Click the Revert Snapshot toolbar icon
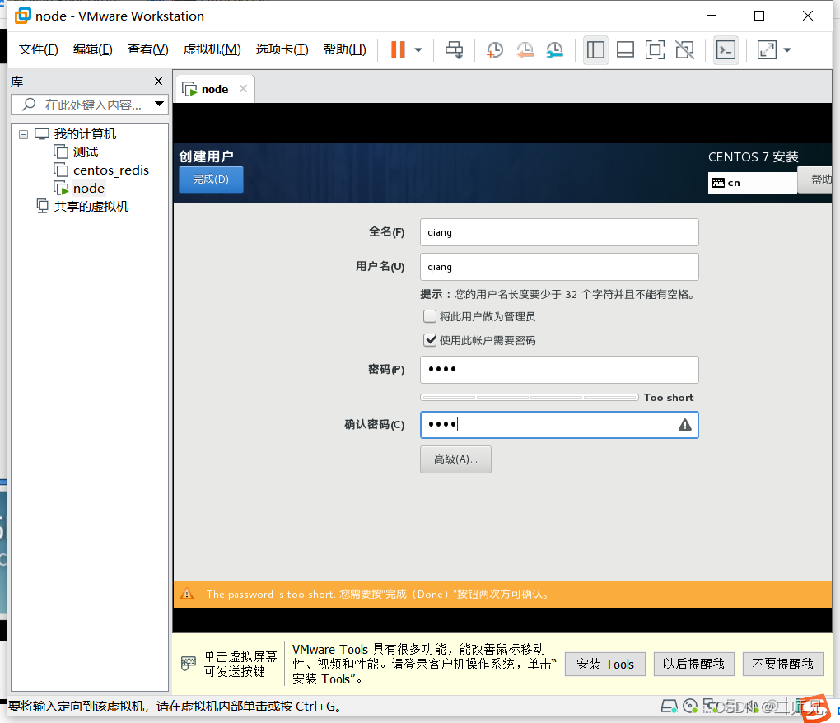Screen dimensions: 840x723 click(x=525, y=49)
